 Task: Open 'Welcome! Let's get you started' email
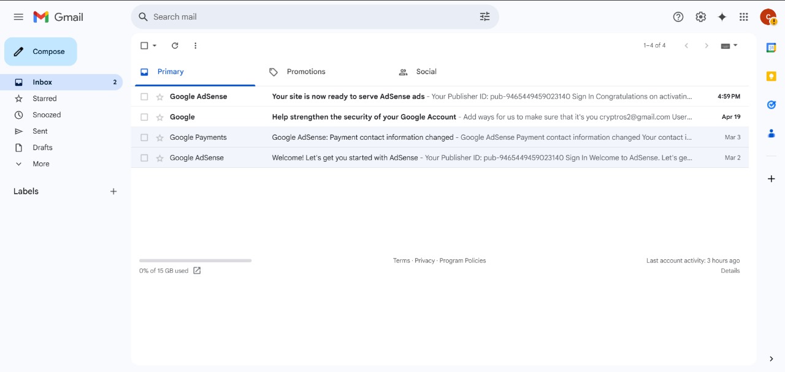coord(440,158)
